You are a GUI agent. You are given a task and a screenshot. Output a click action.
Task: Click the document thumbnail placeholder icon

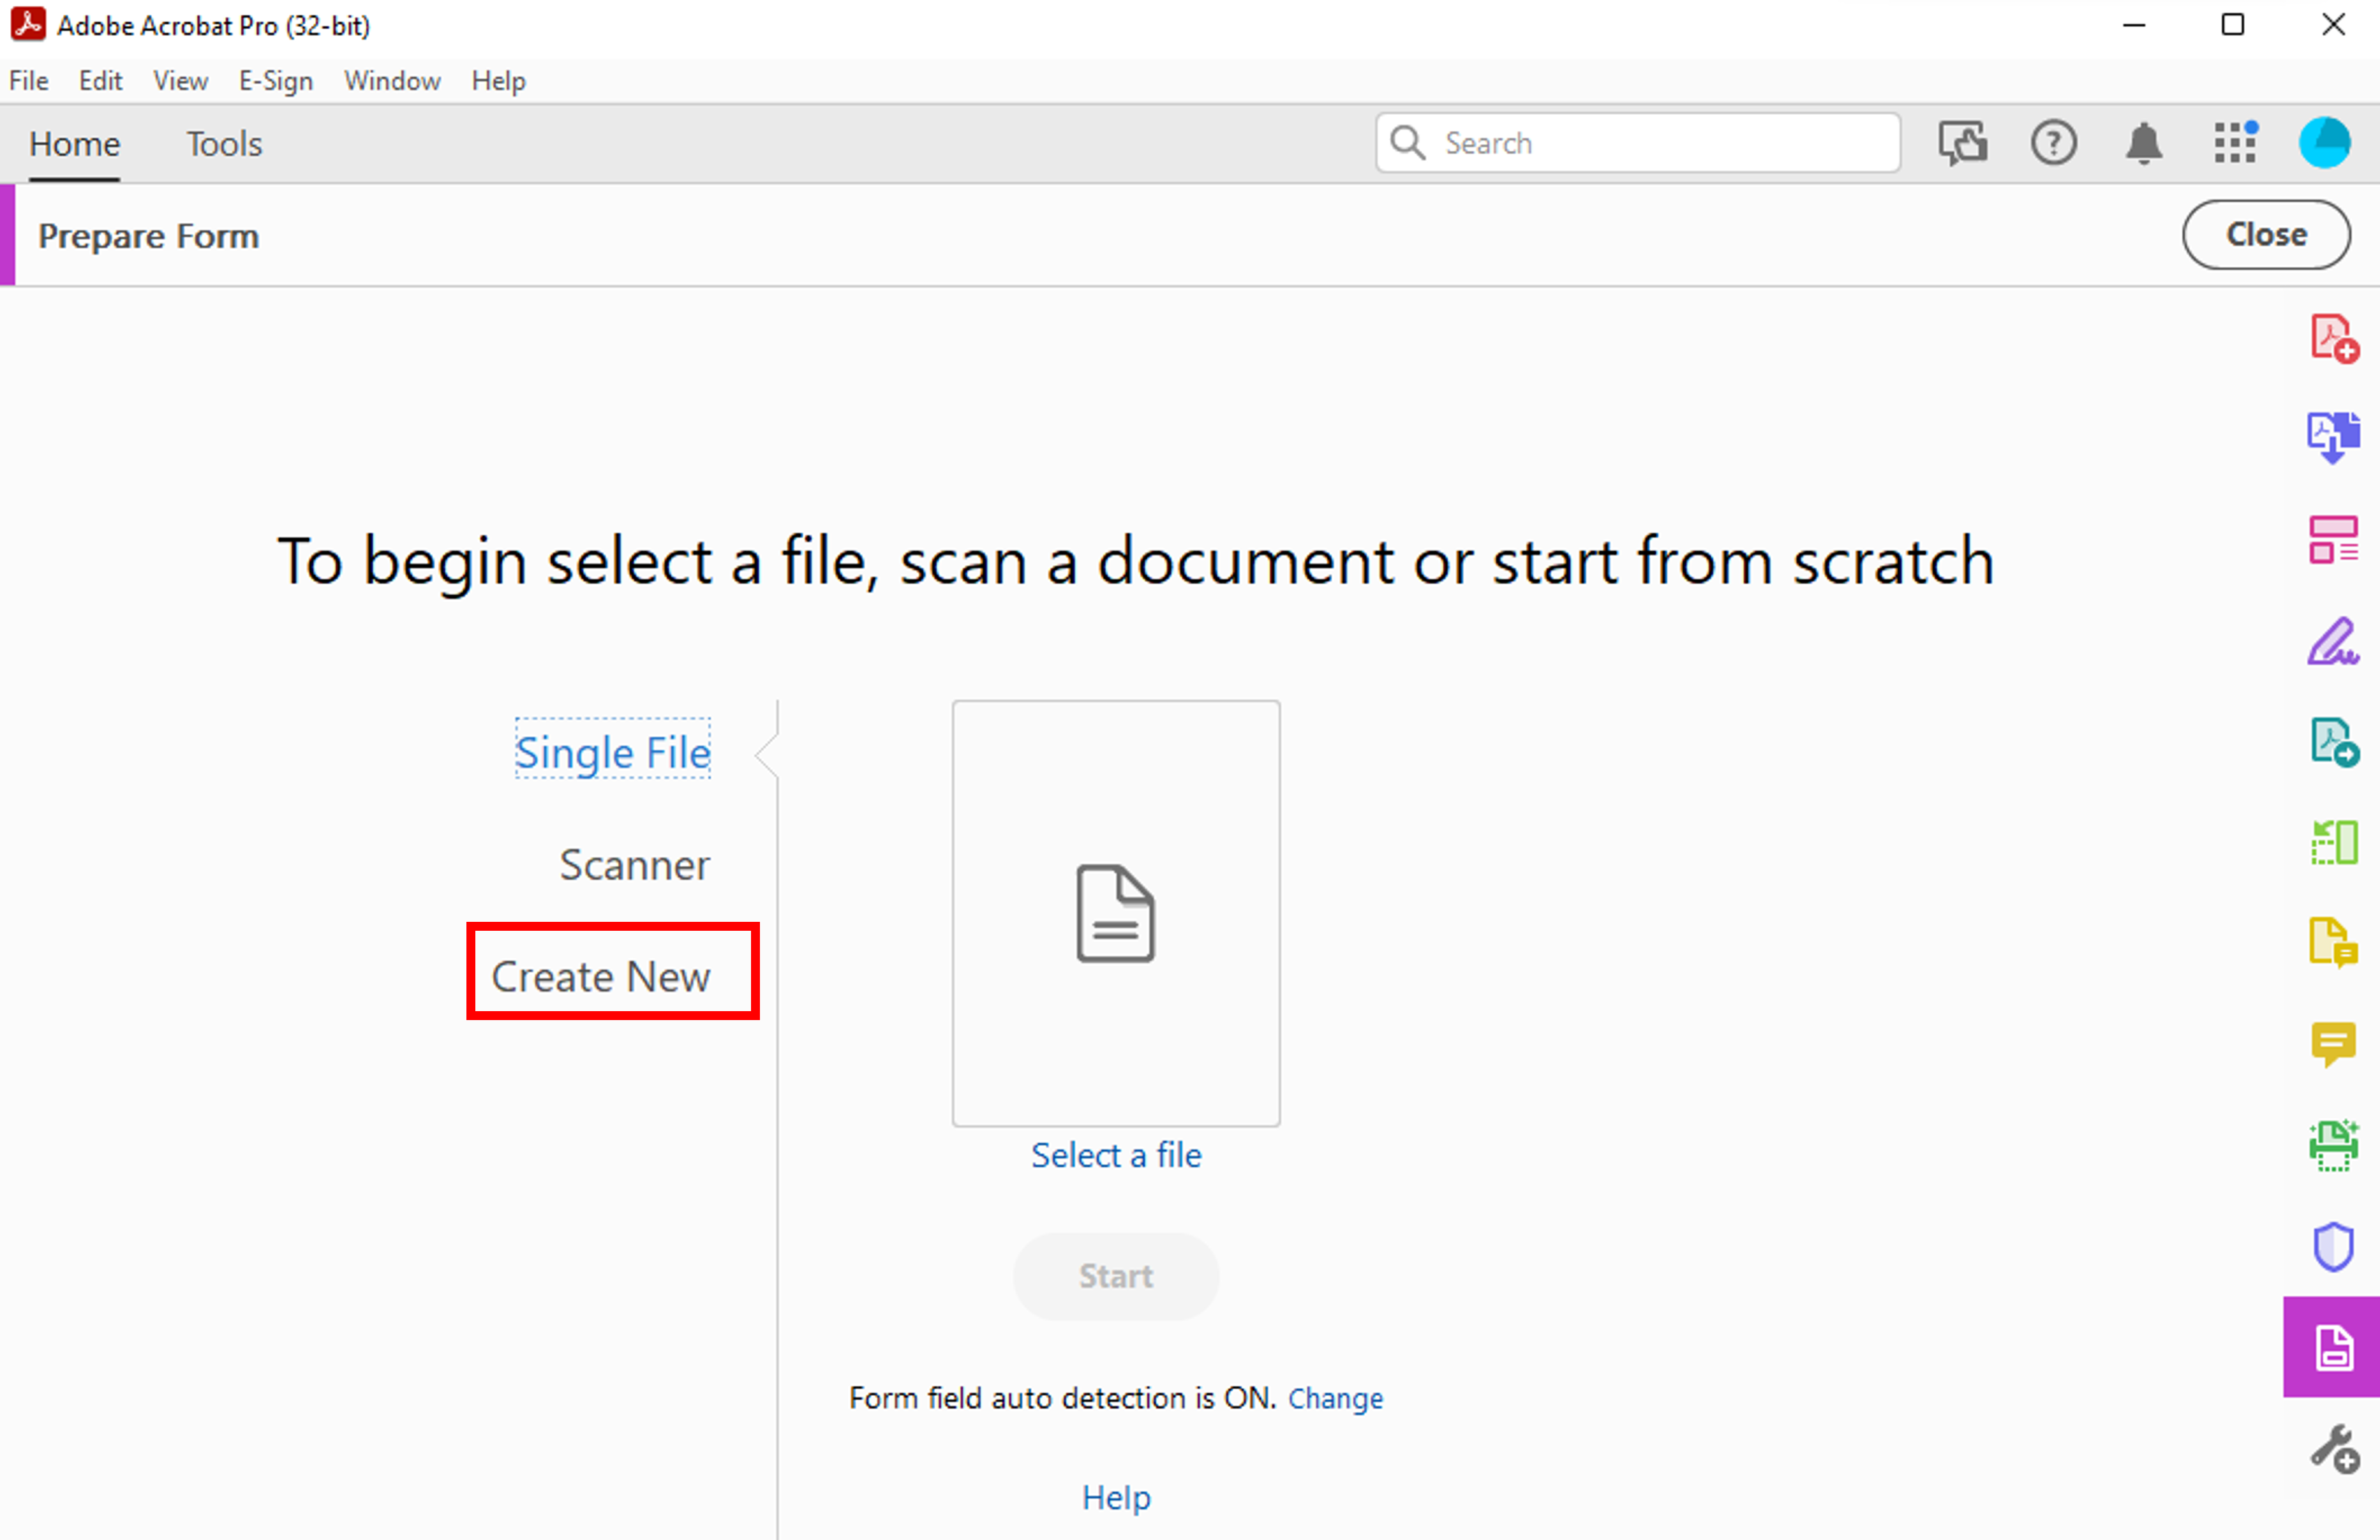(1116, 913)
